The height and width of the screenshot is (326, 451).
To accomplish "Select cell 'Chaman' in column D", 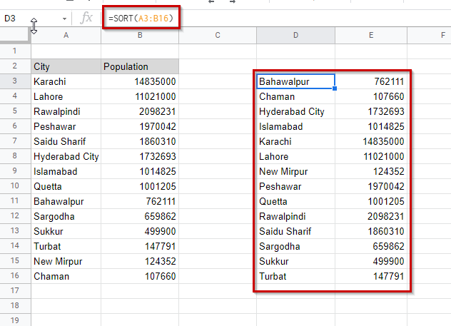I will pyautogui.click(x=295, y=96).
